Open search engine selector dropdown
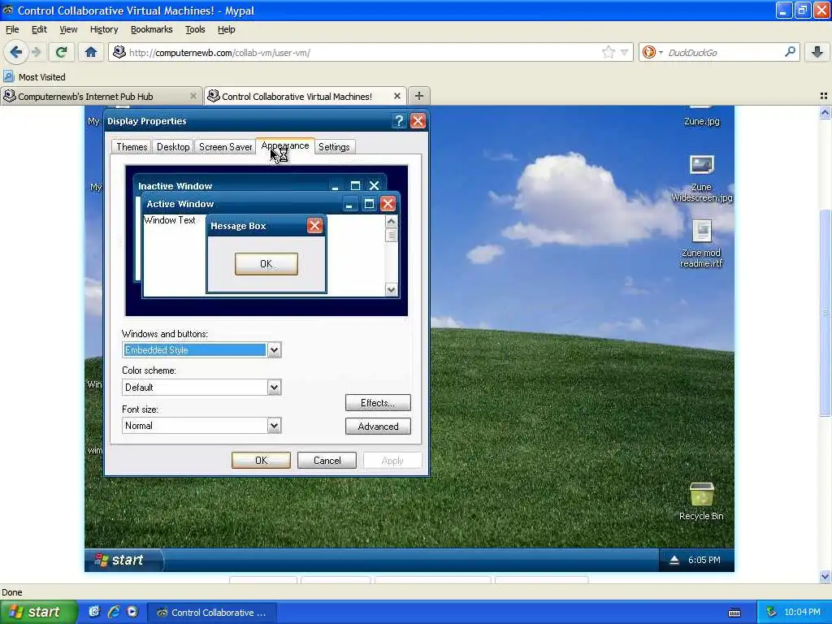 pos(652,52)
